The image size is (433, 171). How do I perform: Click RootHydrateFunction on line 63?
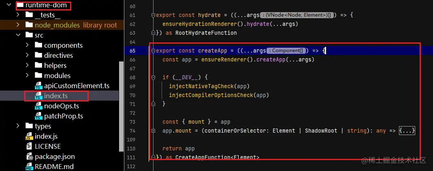tap(206, 33)
